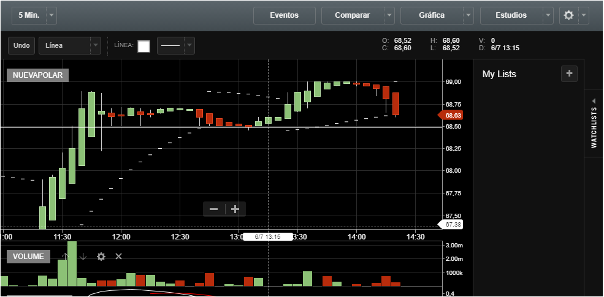Collapse the WATCHLISTS side tab
Image resolution: width=604 pixels, height=297 pixels.
[x=594, y=123]
